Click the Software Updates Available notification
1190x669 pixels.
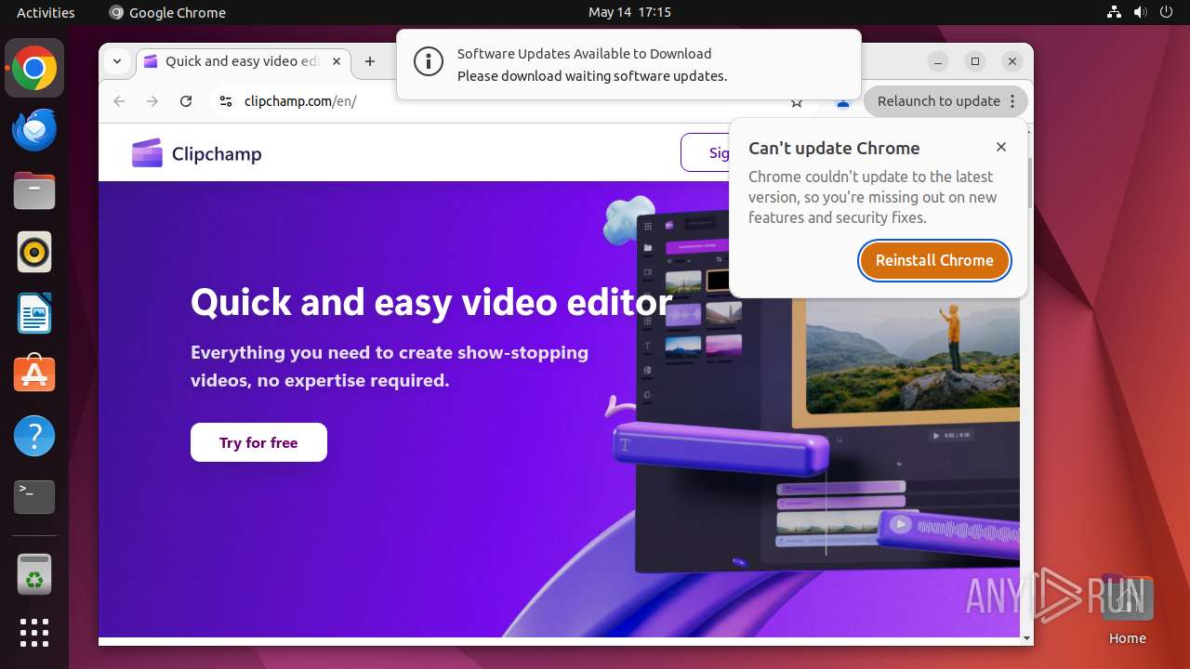628,64
